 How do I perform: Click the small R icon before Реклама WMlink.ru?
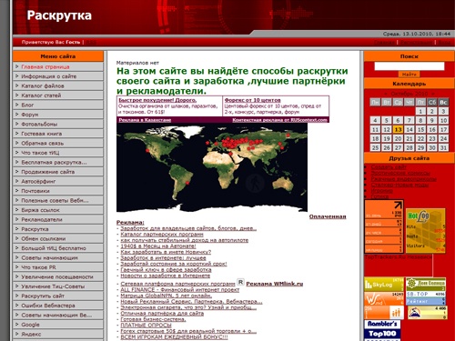pyautogui.click(x=240, y=282)
